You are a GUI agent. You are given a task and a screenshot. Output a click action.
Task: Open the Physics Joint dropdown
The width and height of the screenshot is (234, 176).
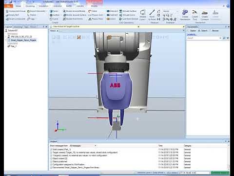coord(96,15)
